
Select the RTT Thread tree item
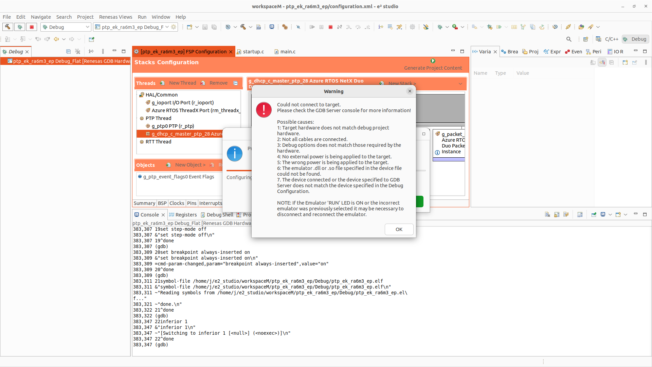point(158,142)
